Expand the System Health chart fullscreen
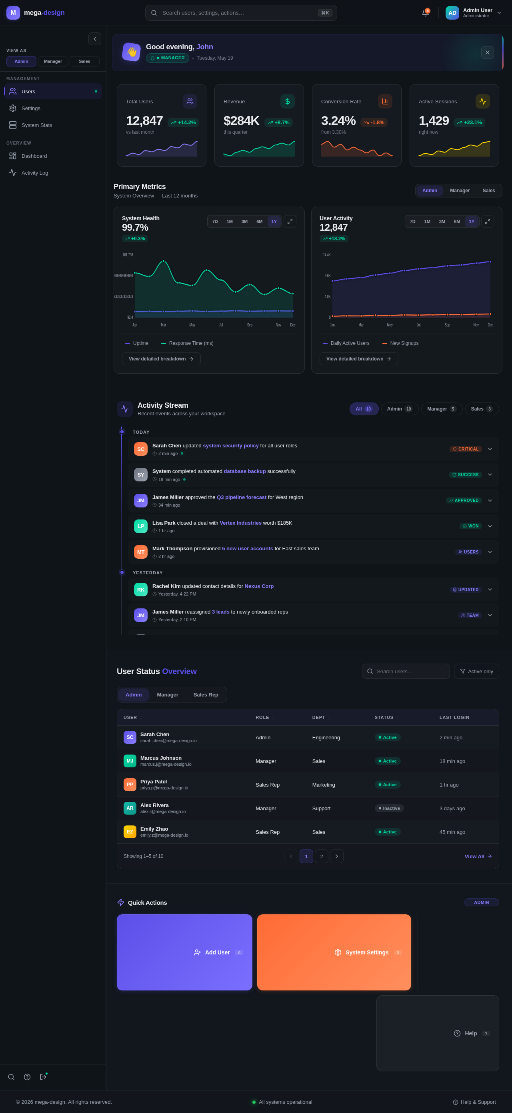 pyautogui.click(x=290, y=221)
